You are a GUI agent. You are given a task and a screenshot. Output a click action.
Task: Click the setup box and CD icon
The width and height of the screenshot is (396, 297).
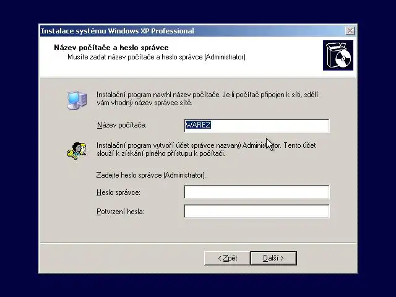[338, 55]
